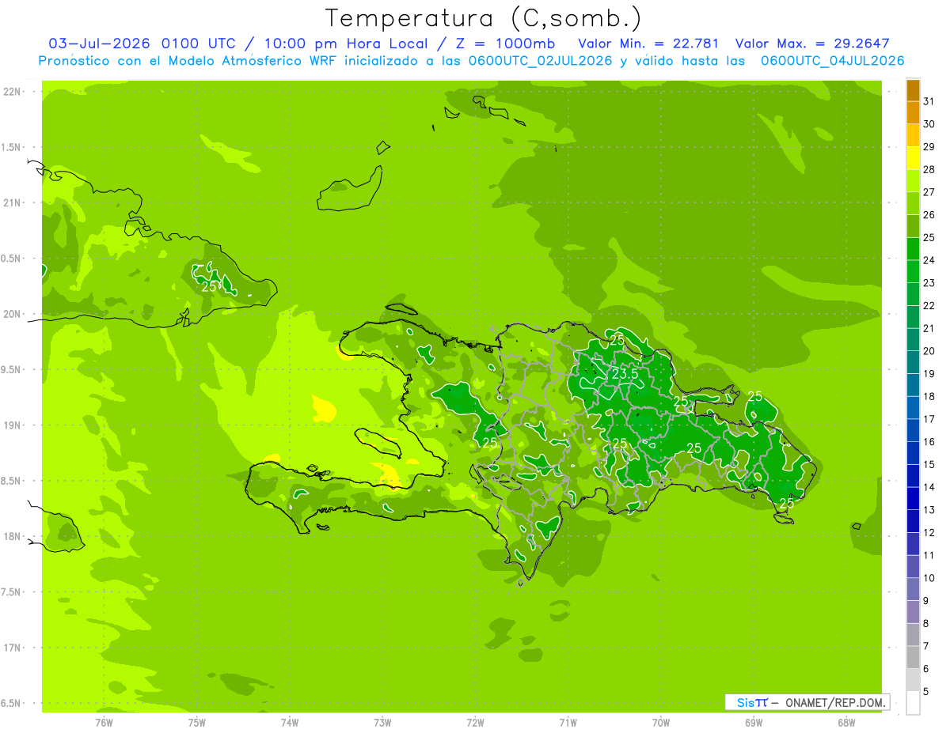The image size is (950, 733).
Task: Click the '75W' longitude axis label
Action: point(197,722)
